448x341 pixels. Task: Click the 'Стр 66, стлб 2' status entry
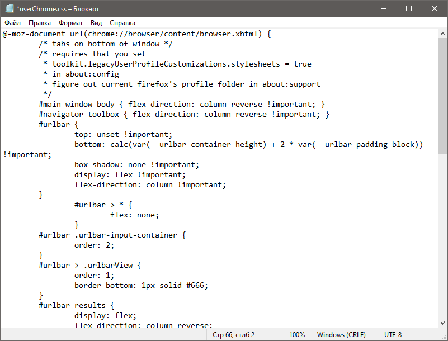click(x=233, y=334)
